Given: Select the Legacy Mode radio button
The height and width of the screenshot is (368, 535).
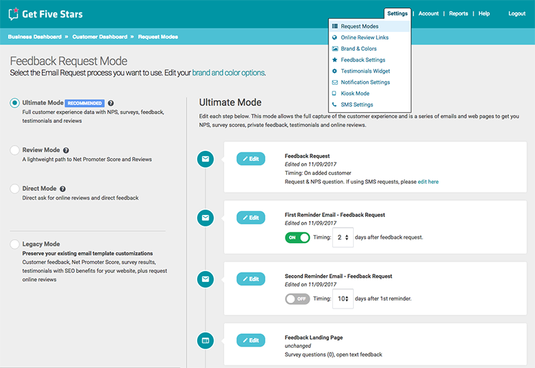Looking at the screenshot, I should tap(15, 244).
